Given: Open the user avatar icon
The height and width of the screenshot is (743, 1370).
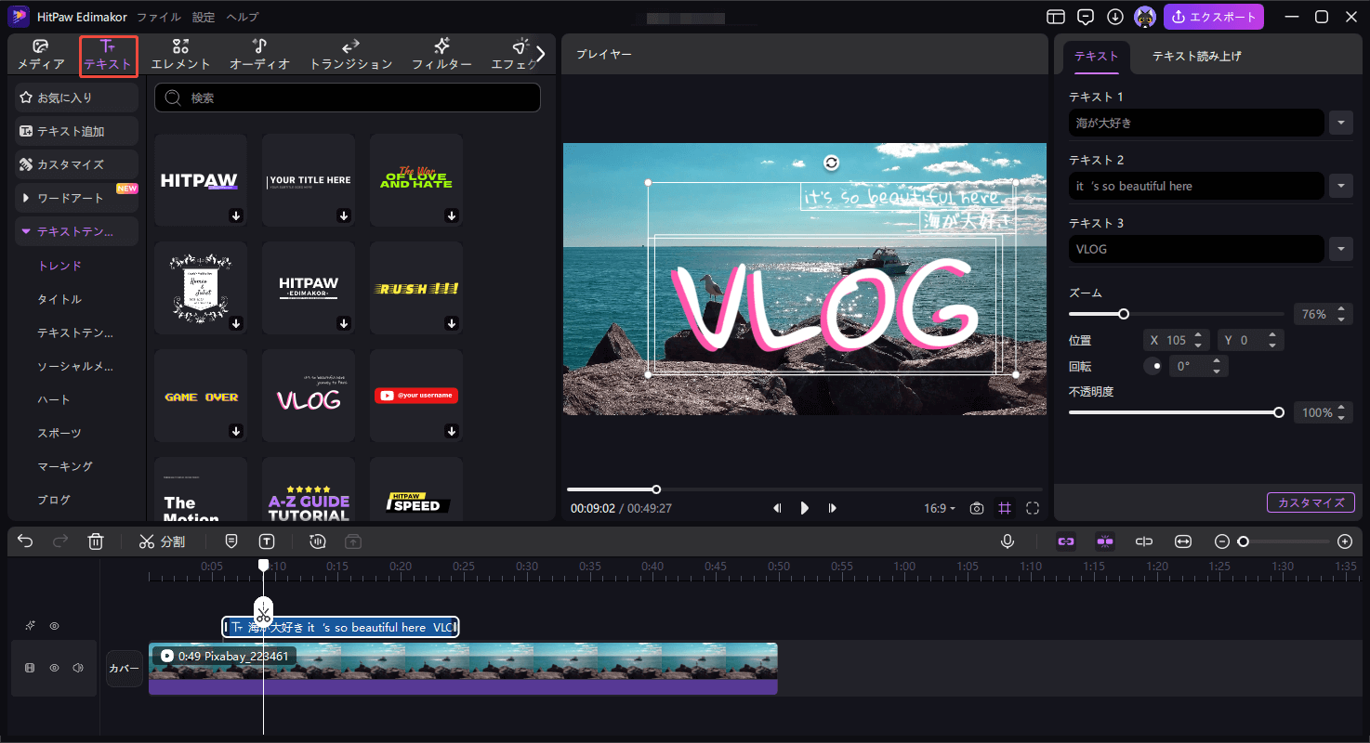Looking at the screenshot, I should click(1145, 17).
